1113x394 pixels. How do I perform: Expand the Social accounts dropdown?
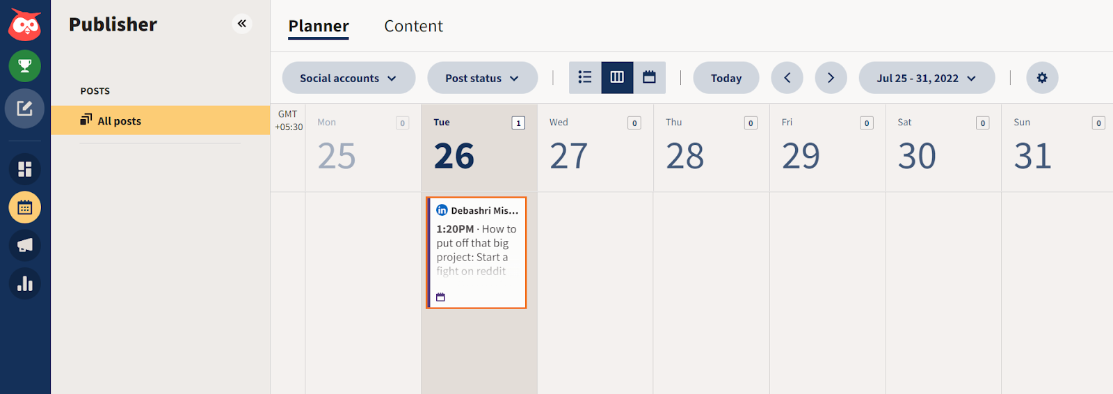[x=349, y=78]
